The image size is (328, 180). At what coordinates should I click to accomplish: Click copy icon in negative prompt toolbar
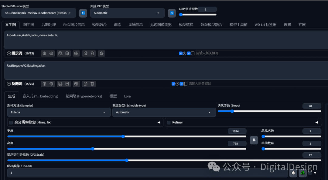86,84
